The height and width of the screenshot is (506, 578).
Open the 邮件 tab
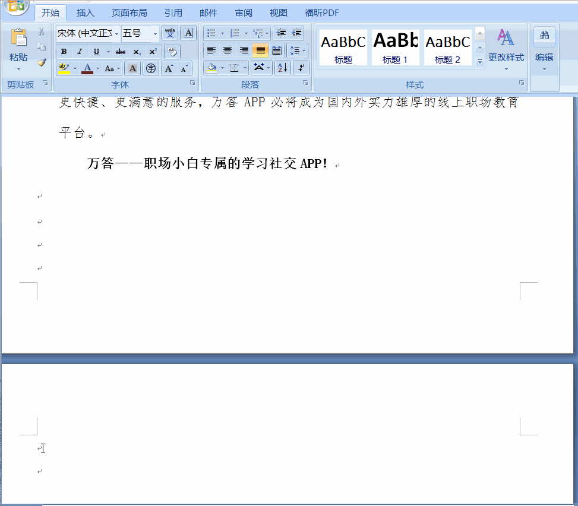tap(209, 13)
